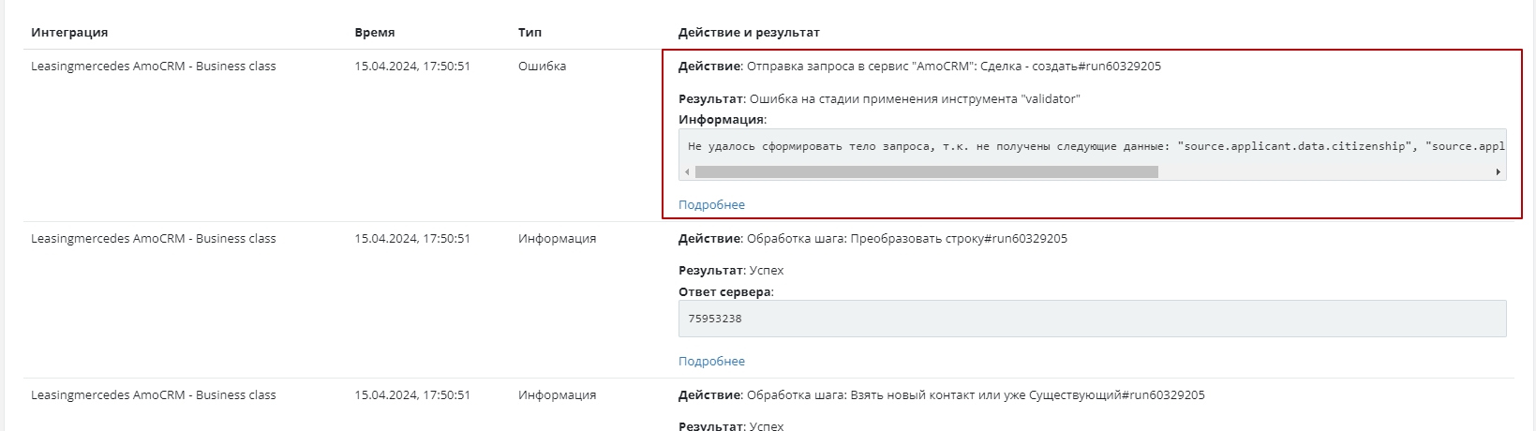This screenshot has height=431, width=1536.
Task: Click Информация type in the Преобразовать строку row
Action: tap(557, 238)
